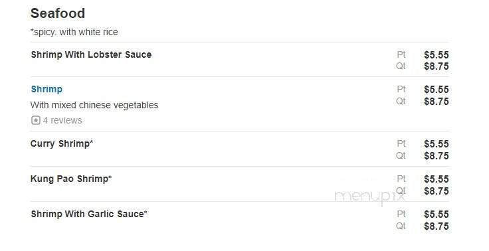Click 'With mixed chinese vegetables' description

[x=94, y=105]
